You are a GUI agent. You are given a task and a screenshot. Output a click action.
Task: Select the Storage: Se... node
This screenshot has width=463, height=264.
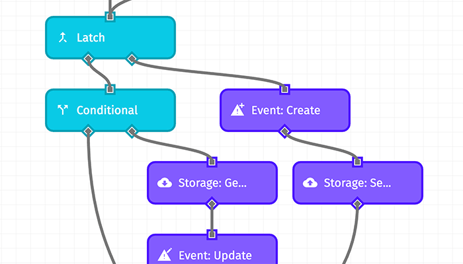pyautogui.click(x=358, y=183)
